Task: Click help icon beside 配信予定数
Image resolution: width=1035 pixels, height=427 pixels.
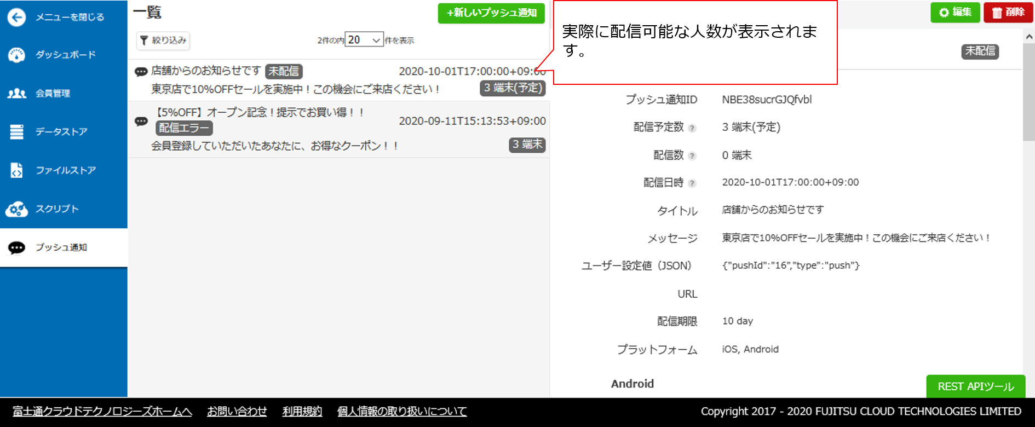Action: click(x=692, y=128)
